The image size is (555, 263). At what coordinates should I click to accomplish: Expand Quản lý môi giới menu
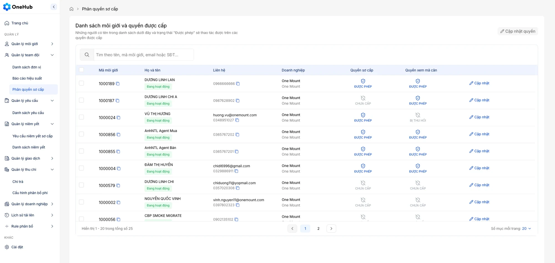click(30, 44)
